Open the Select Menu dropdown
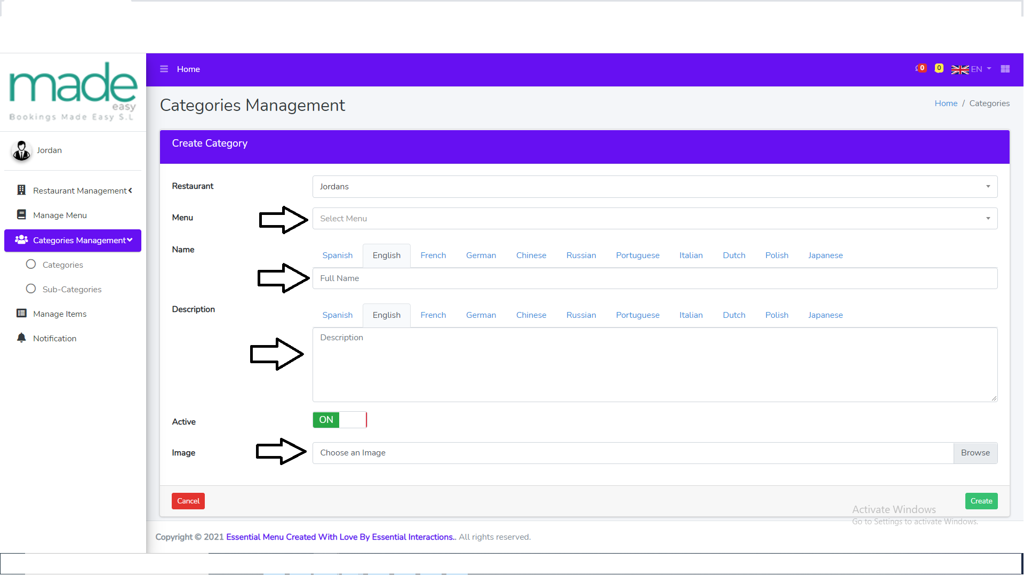The width and height of the screenshot is (1024, 576). pyautogui.click(x=655, y=219)
